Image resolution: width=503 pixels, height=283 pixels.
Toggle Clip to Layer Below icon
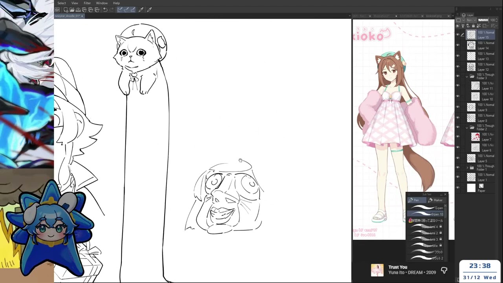click(x=458, y=26)
